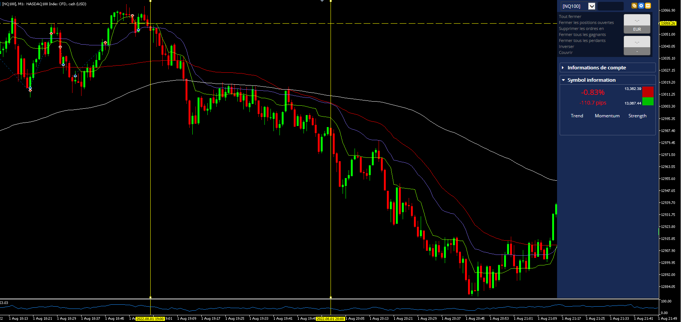
Task: Click the red swatch beside 13,362.39
Action: pyautogui.click(x=648, y=92)
